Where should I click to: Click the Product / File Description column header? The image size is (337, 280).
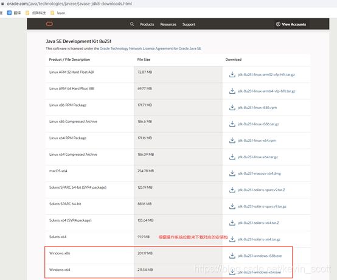69,60
